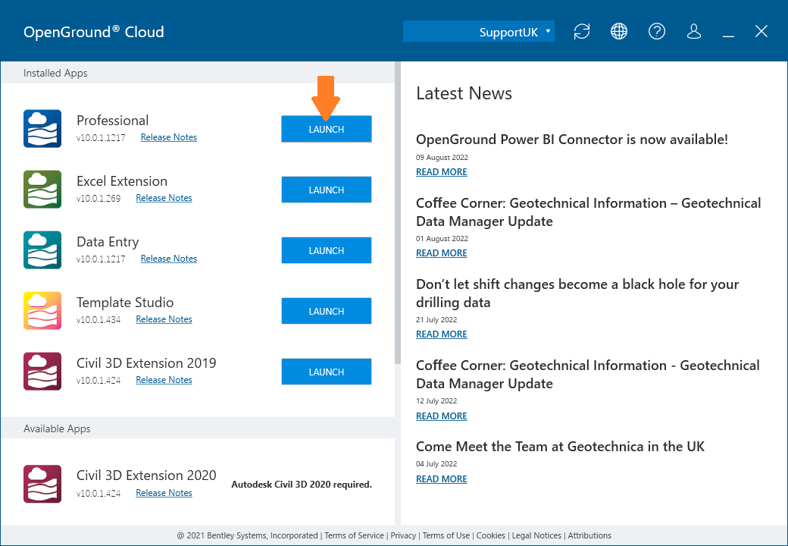Launch the Professional app
The width and height of the screenshot is (788, 546).
point(326,129)
